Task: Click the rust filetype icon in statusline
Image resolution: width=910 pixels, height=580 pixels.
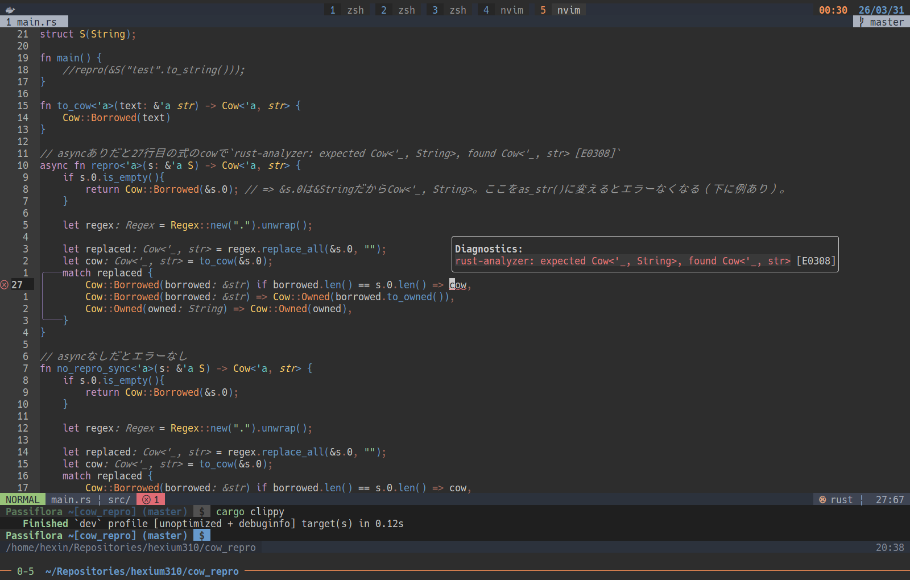Action: point(822,500)
